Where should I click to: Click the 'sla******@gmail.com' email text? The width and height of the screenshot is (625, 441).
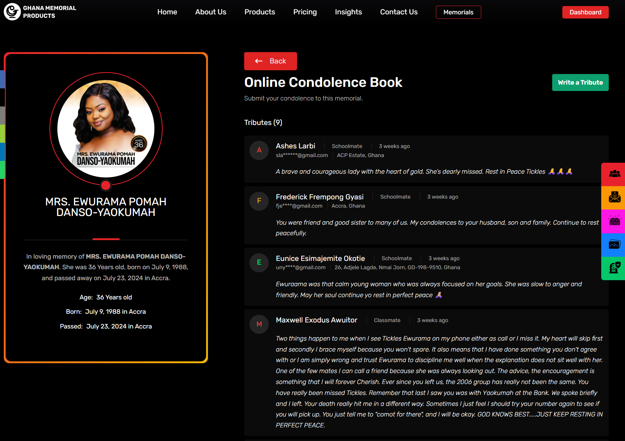click(x=302, y=155)
